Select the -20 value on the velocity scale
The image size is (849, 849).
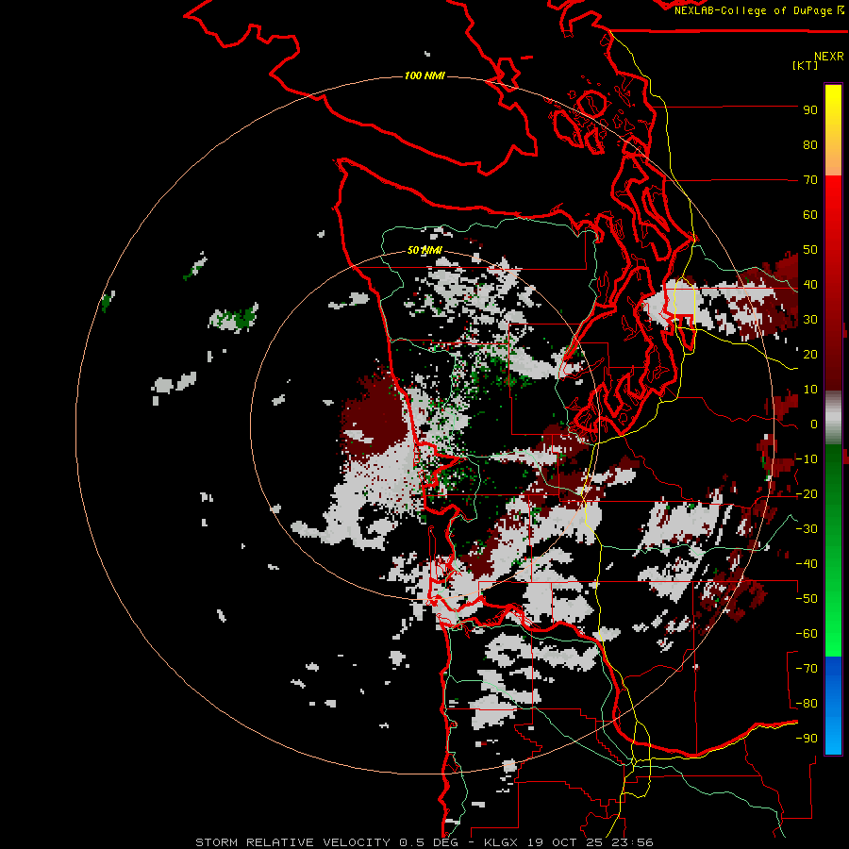[807, 493]
